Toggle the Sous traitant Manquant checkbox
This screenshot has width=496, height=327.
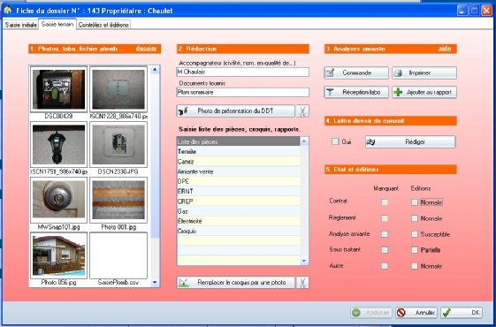tap(385, 250)
